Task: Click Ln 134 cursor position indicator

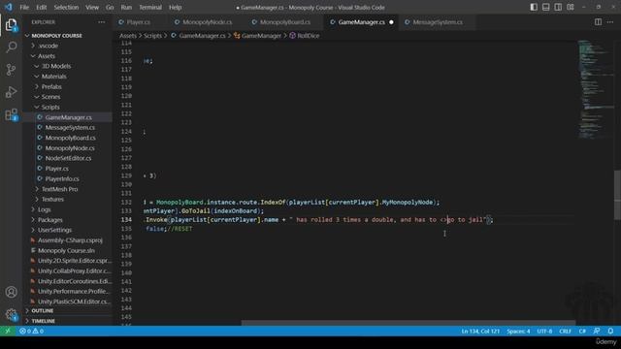Action: click(x=479, y=331)
